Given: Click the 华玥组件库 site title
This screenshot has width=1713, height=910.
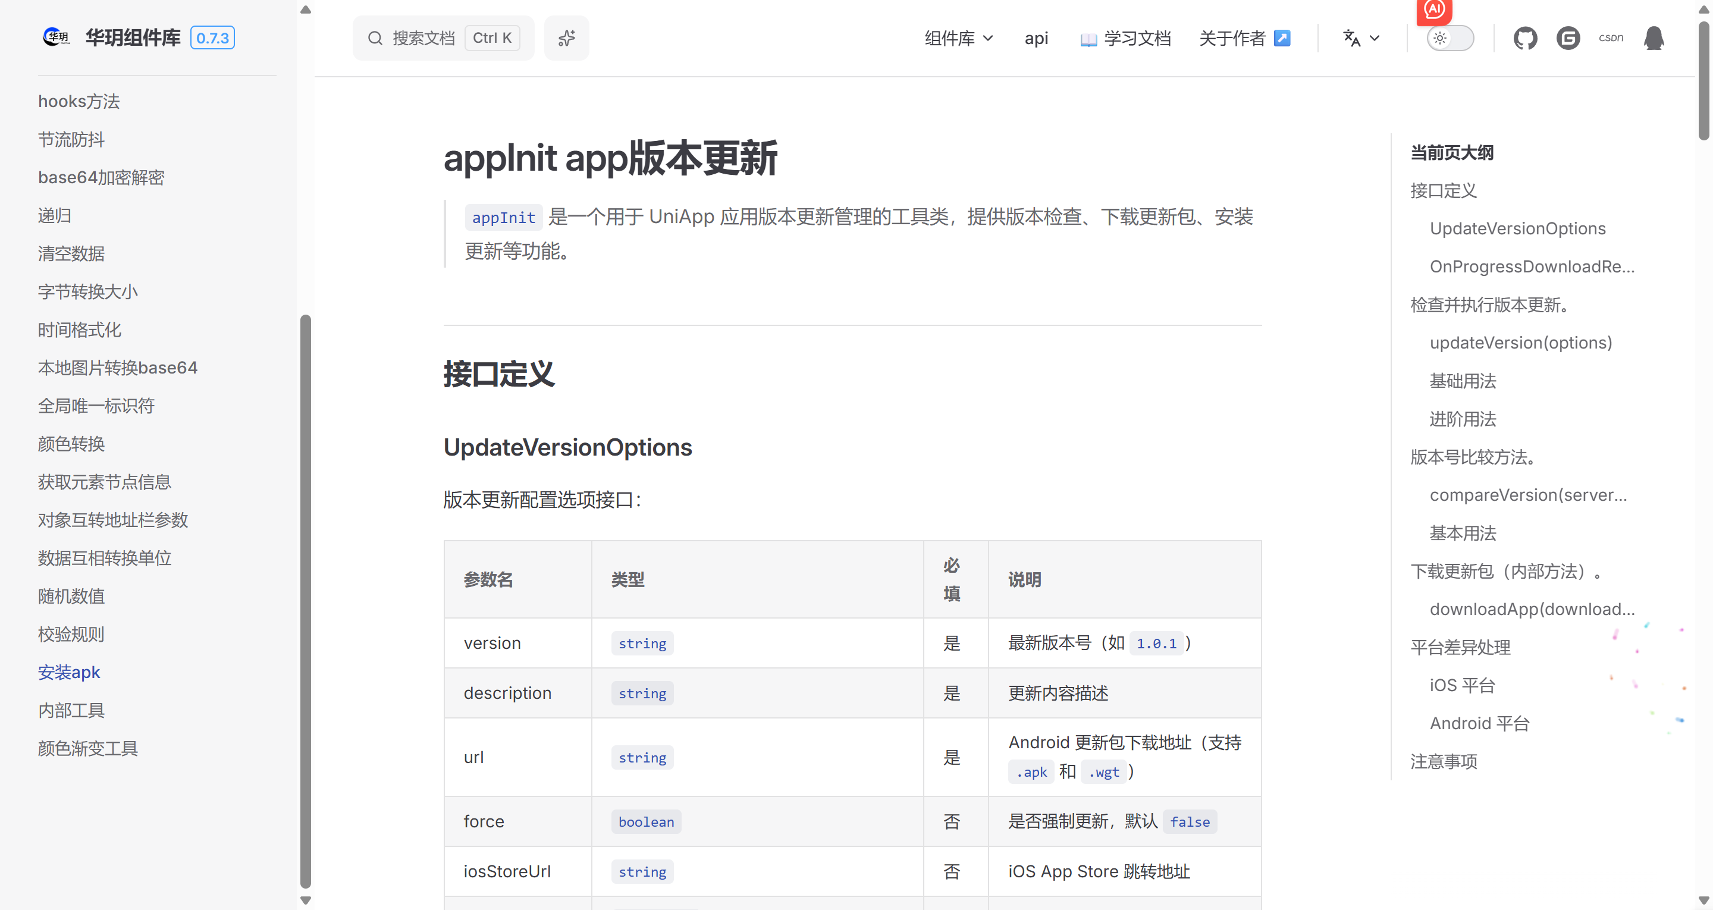Looking at the screenshot, I should (x=133, y=38).
